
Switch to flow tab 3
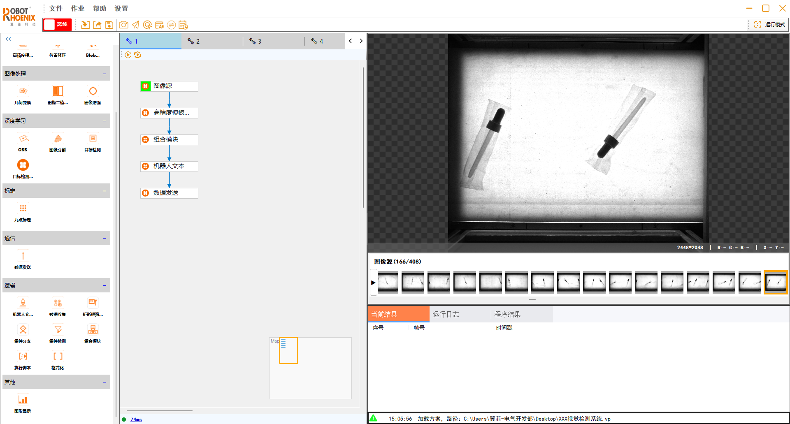tap(274, 41)
